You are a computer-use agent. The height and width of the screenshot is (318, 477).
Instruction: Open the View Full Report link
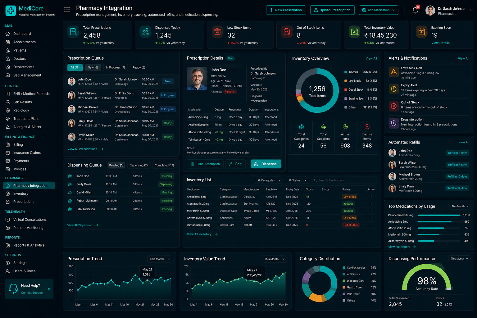coord(402,247)
